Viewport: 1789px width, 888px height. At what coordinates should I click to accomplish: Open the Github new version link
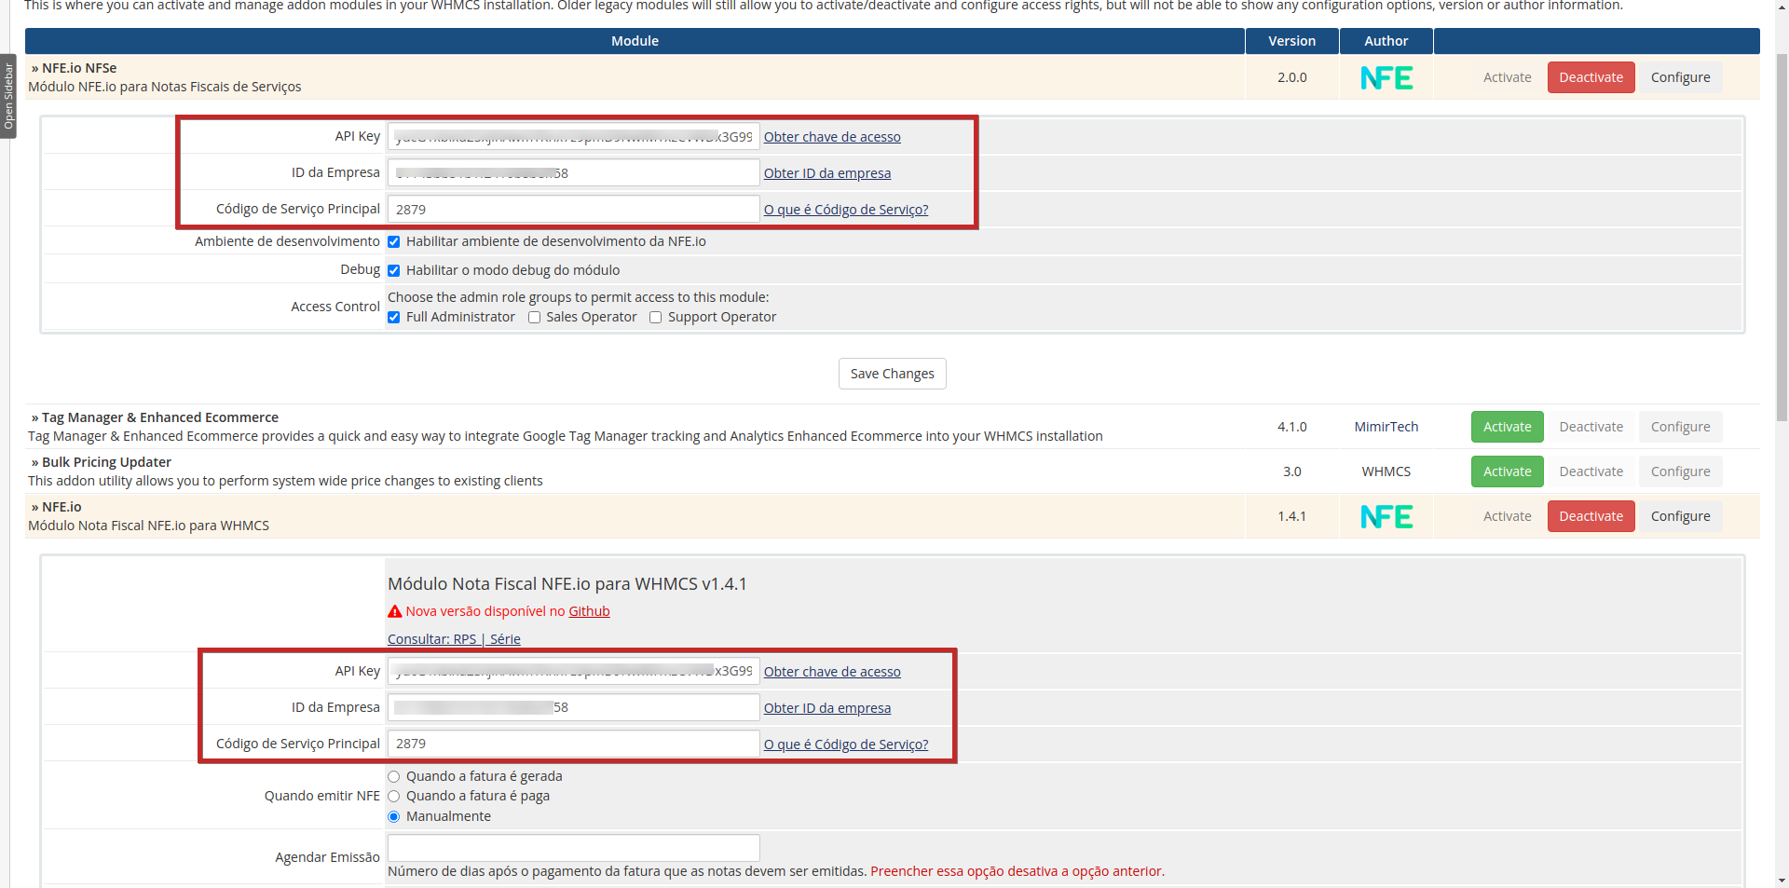pyautogui.click(x=589, y=612)
